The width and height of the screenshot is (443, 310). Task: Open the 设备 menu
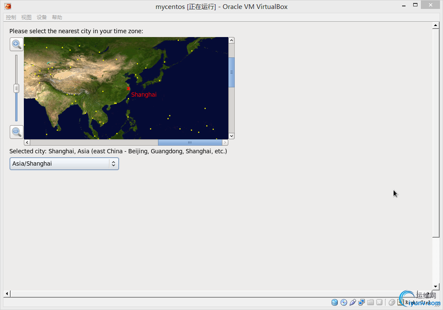tap(42, 17)
